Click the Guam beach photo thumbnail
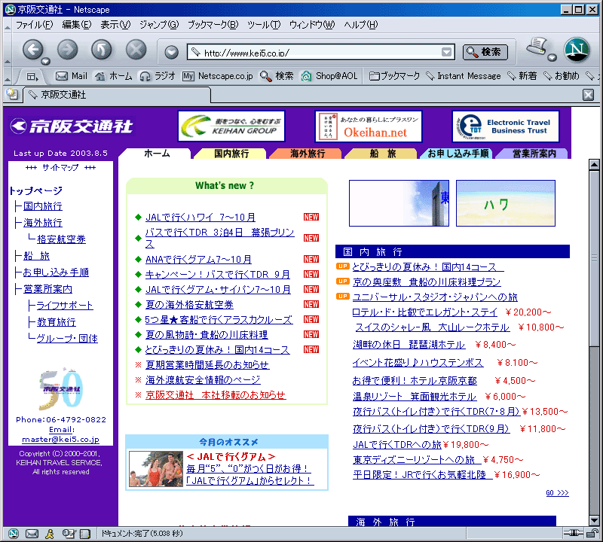 click(x=156, y=469)
